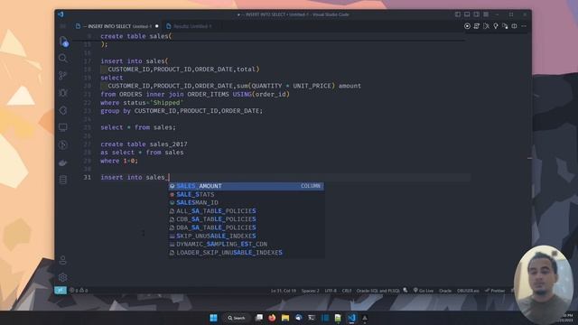Open Windows Start button on taskbar
Image resolution: width=578 pixels, height=325 pixels.
coord(213,318)
